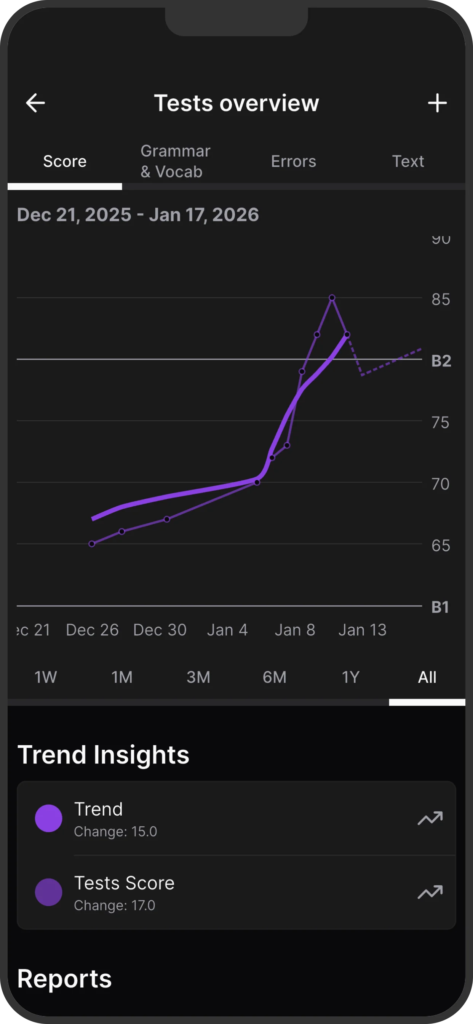Image resolution: width=473 pixels, height=1024 pixels.
Task: Tap the dark purple Tests Score dot
Action: [x=48, y=893]
